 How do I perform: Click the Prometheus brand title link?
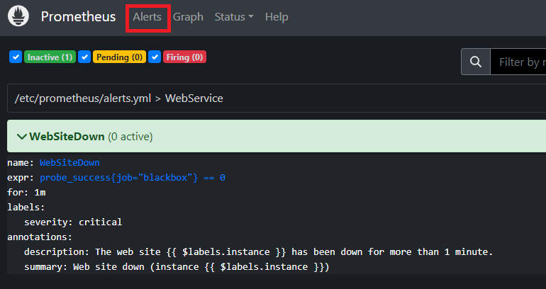[78, 17]
